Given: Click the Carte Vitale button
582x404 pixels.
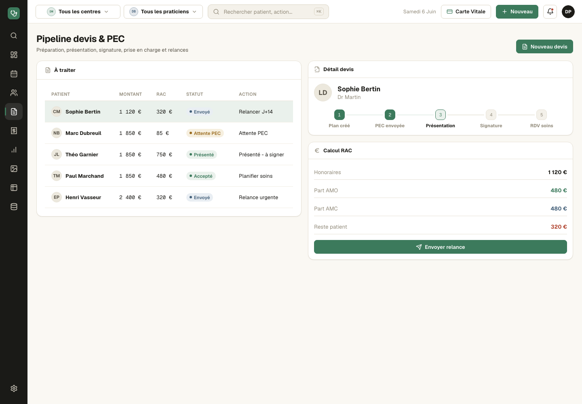Looking at the screenshot, I should (466, 12).
